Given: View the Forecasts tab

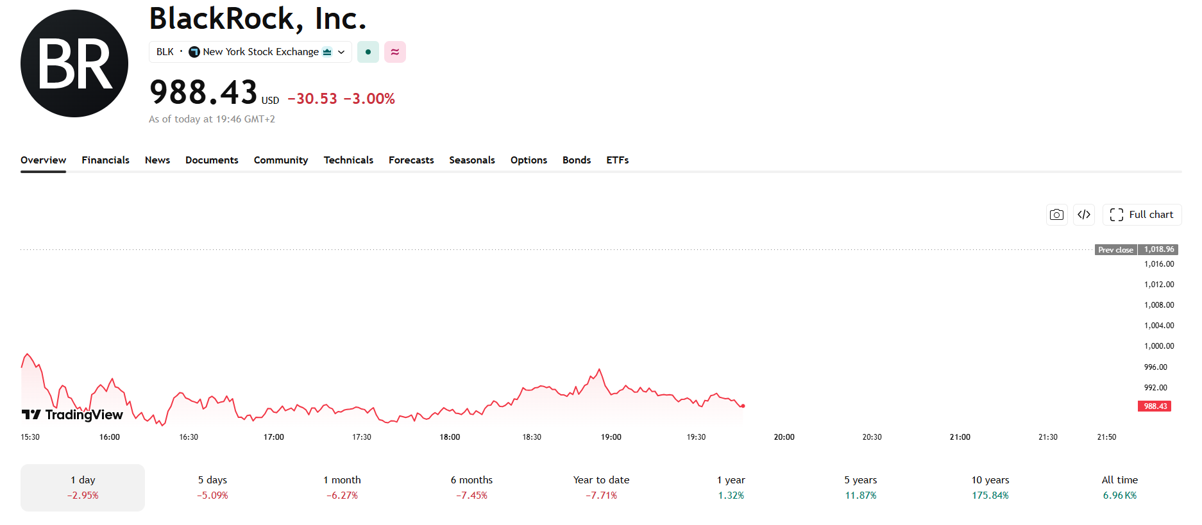Looking at the screenshot, I should [411, 160].
